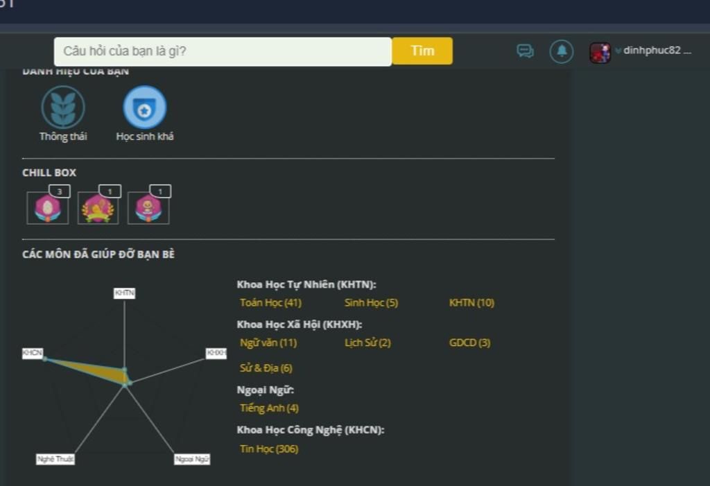Open Ngữ văn (11) subject link
710x486 pixels.
click(268, 343)
